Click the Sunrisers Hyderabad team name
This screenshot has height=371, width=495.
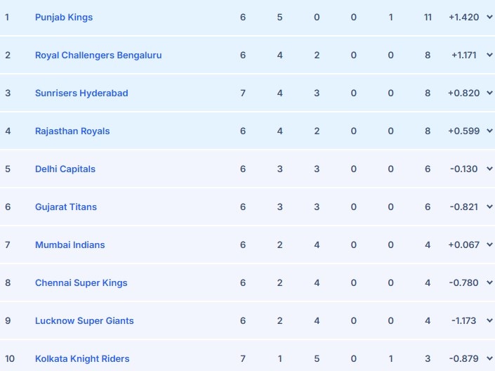81,93
